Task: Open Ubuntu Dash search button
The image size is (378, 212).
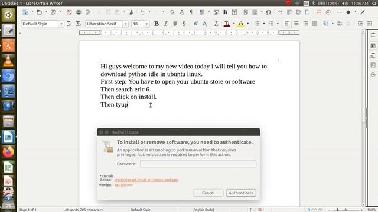Action: tap(8, 15)
